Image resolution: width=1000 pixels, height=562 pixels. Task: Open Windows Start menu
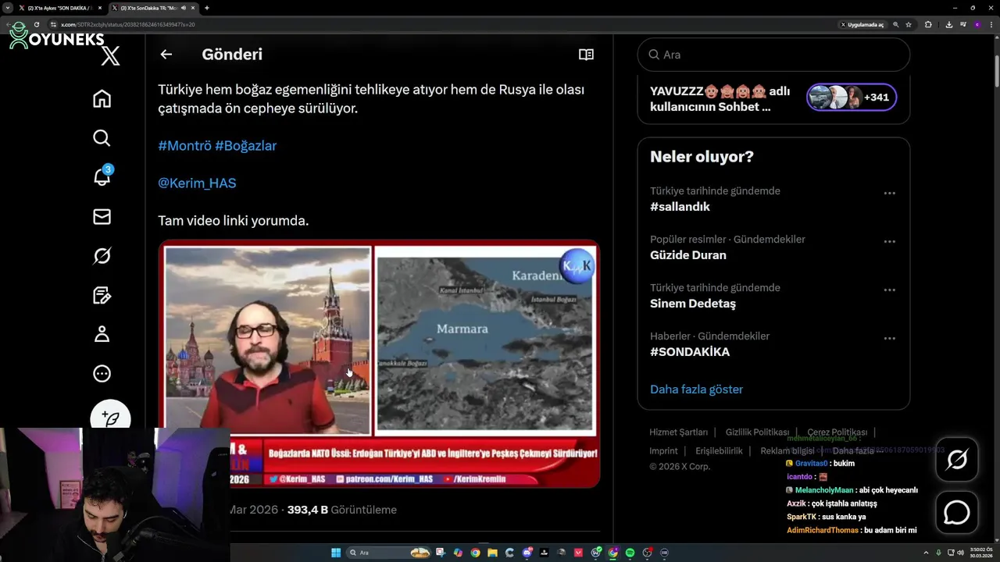(x=336, y=553)
